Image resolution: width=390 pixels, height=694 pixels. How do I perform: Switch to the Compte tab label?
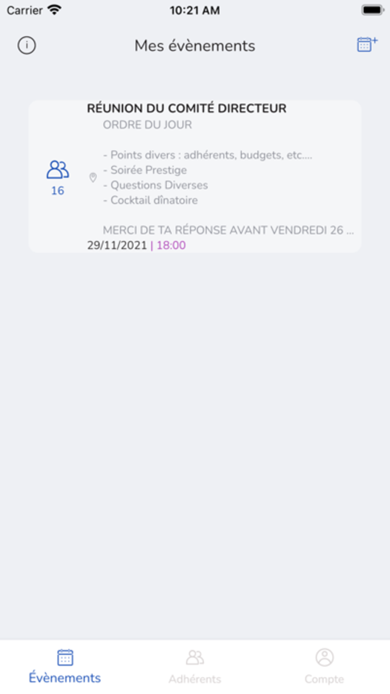pyautogui.click(x=324, y=679)
